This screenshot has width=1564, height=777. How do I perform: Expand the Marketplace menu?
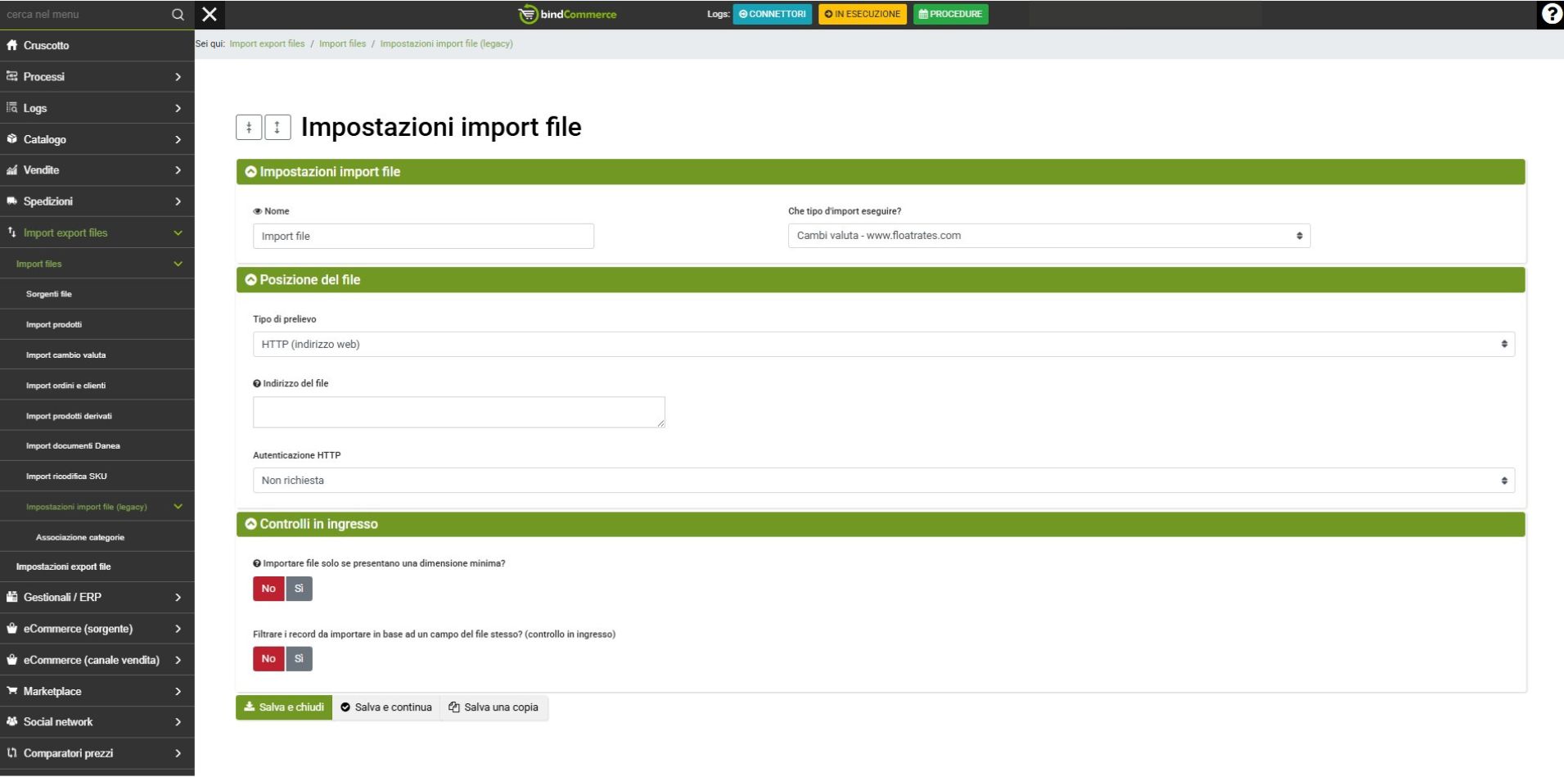(97, 691)
